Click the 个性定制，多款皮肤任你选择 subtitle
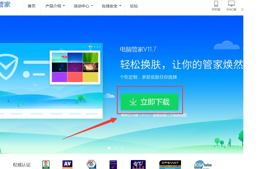The width and height of the screenshot is (261, 169). tap(148, 77)
